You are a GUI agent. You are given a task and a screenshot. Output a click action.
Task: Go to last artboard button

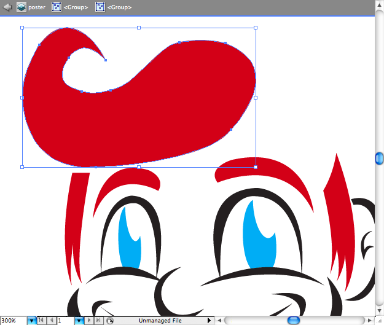(98, 320)
